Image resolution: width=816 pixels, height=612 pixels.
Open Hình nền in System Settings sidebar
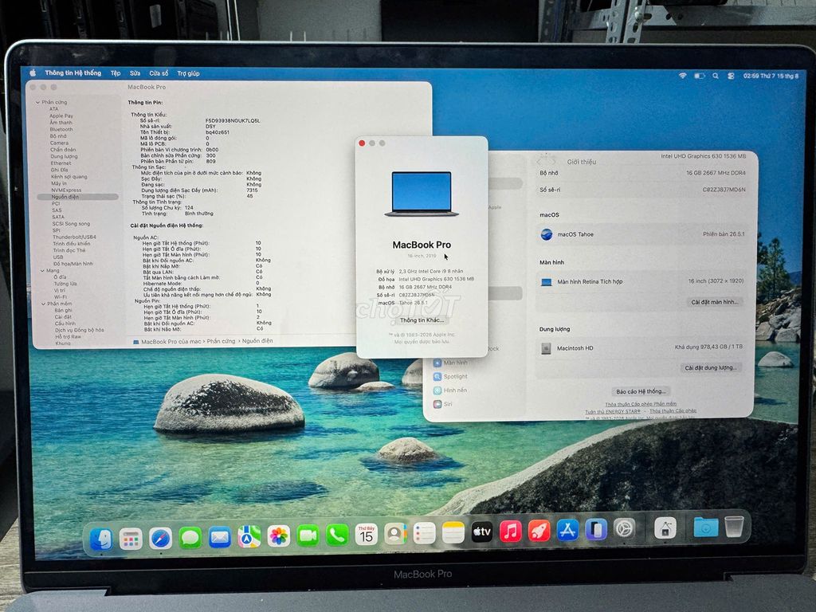[x=450, y=390]
